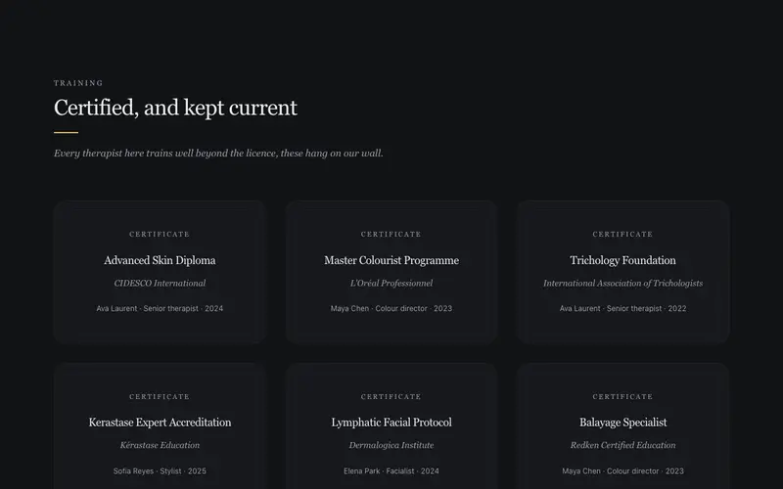The width and height of the screenshot is (783, 489).
Task: Select 'Ava Laurent · Senior therapist · 2024' line
Action: (x=160, y=308)
